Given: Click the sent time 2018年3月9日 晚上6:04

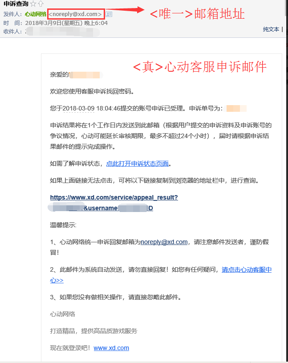Looking at the screenshot, I should pos(66,23).
